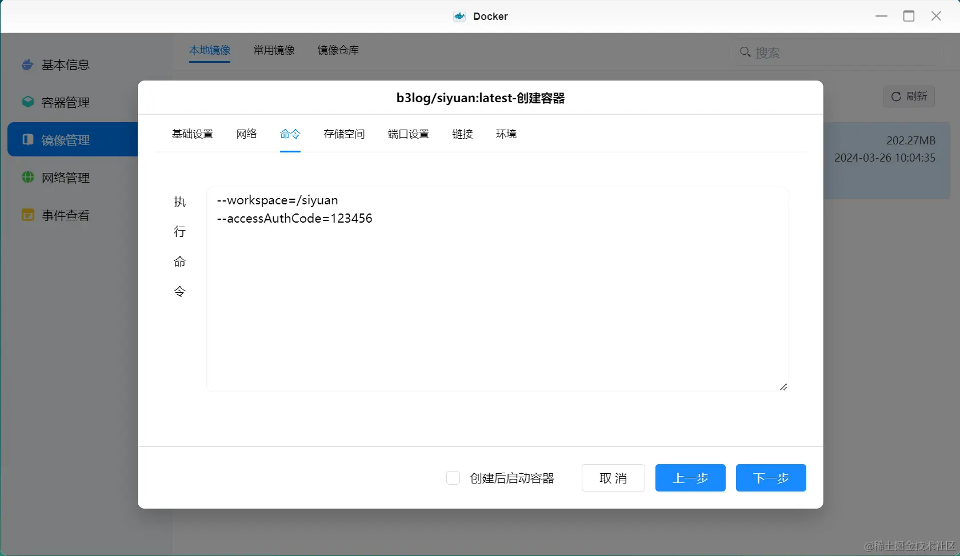Select the 本地镜像 tab

(x=210, y=50)
